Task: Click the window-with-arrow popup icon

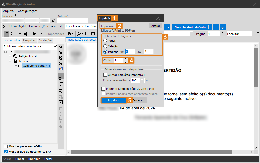Action: point(61,102)
